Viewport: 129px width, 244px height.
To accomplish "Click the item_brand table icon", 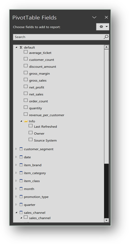I will tap(21, 165).
